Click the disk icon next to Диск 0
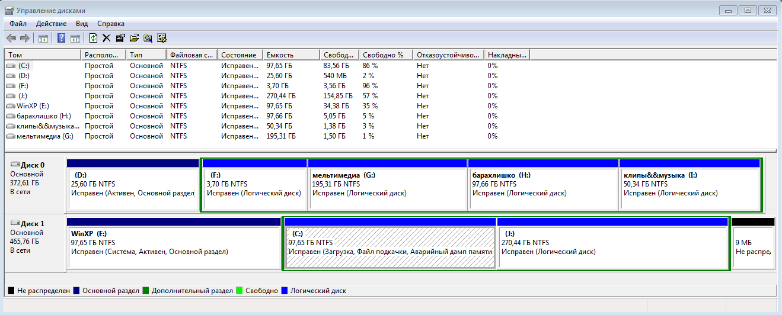The width and height of the screenshot is (782, 315). pyautogui.click(x=15, y=165)
